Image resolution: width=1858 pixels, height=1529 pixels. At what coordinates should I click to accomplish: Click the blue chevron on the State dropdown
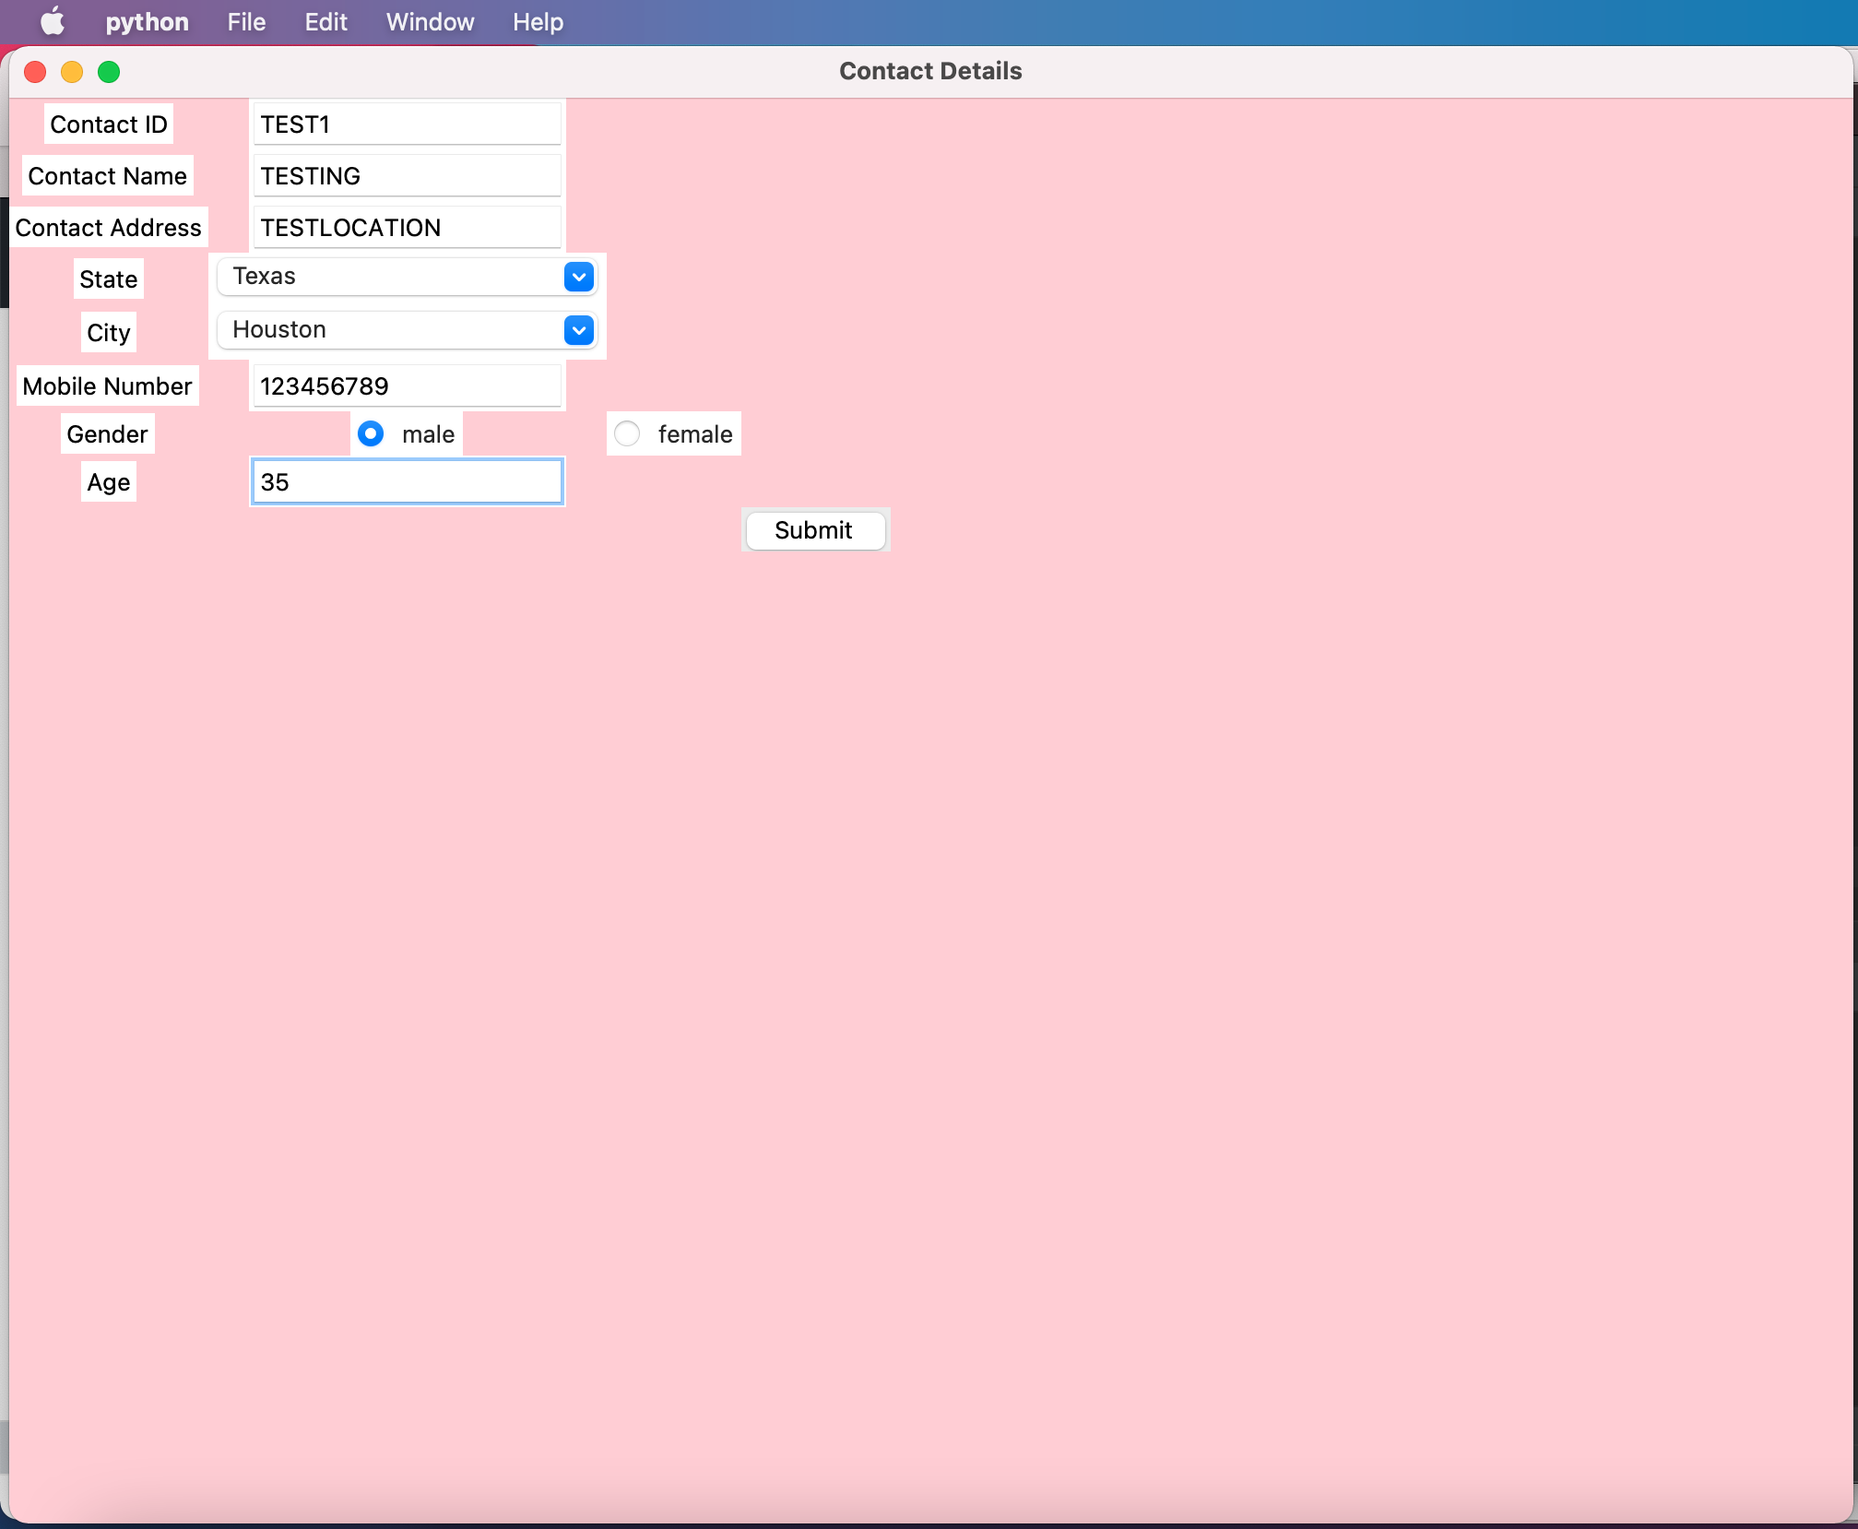point(578,277)
